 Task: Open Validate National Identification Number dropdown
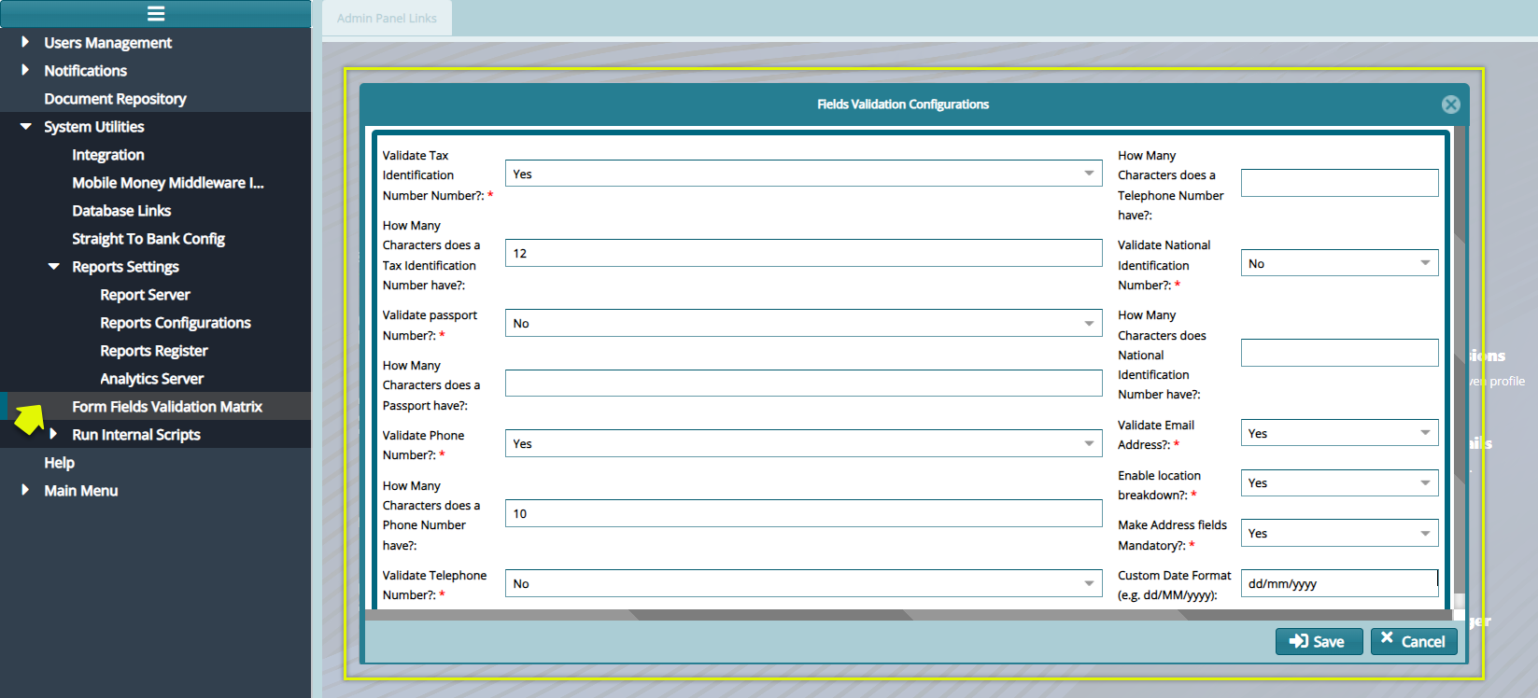[1340, 263]
